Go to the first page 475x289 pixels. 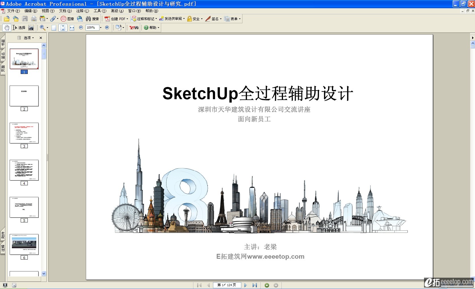point(199,285)
